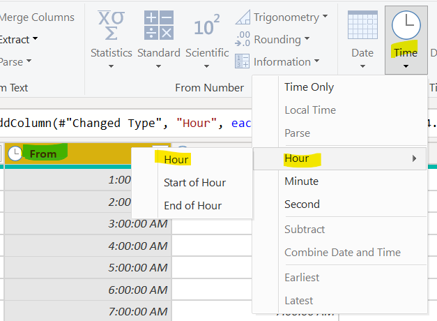Click the Statistics sigma icon
Screen dimensions: 437x321
[112, 26]
